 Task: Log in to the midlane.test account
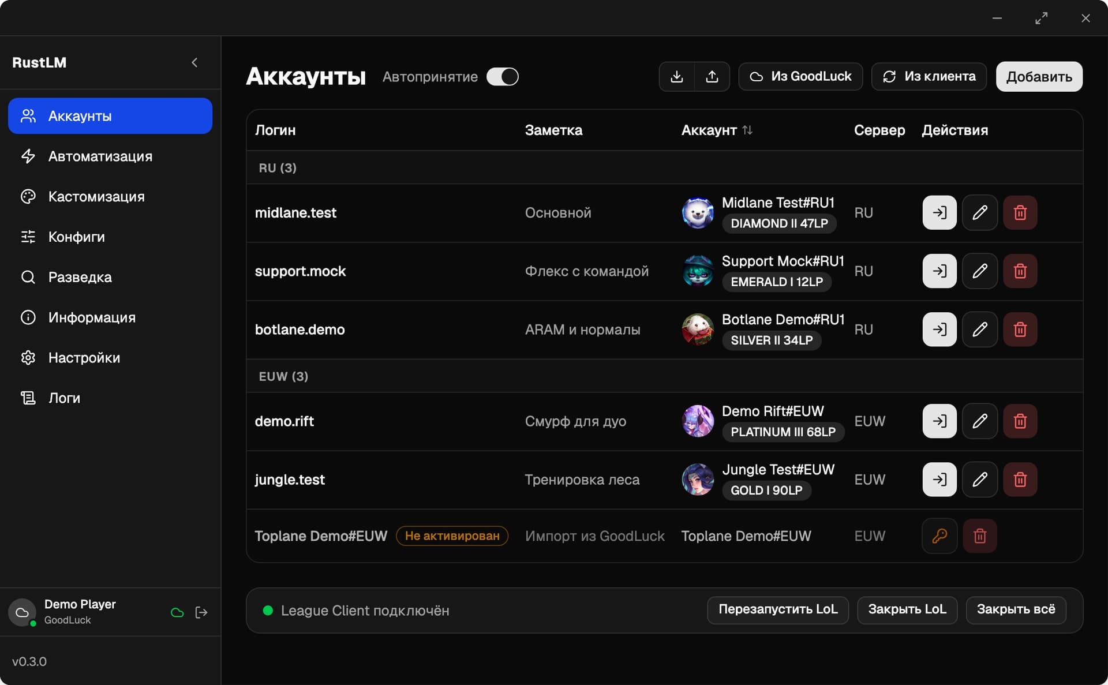pyautogui.click(x=939, y=213)
